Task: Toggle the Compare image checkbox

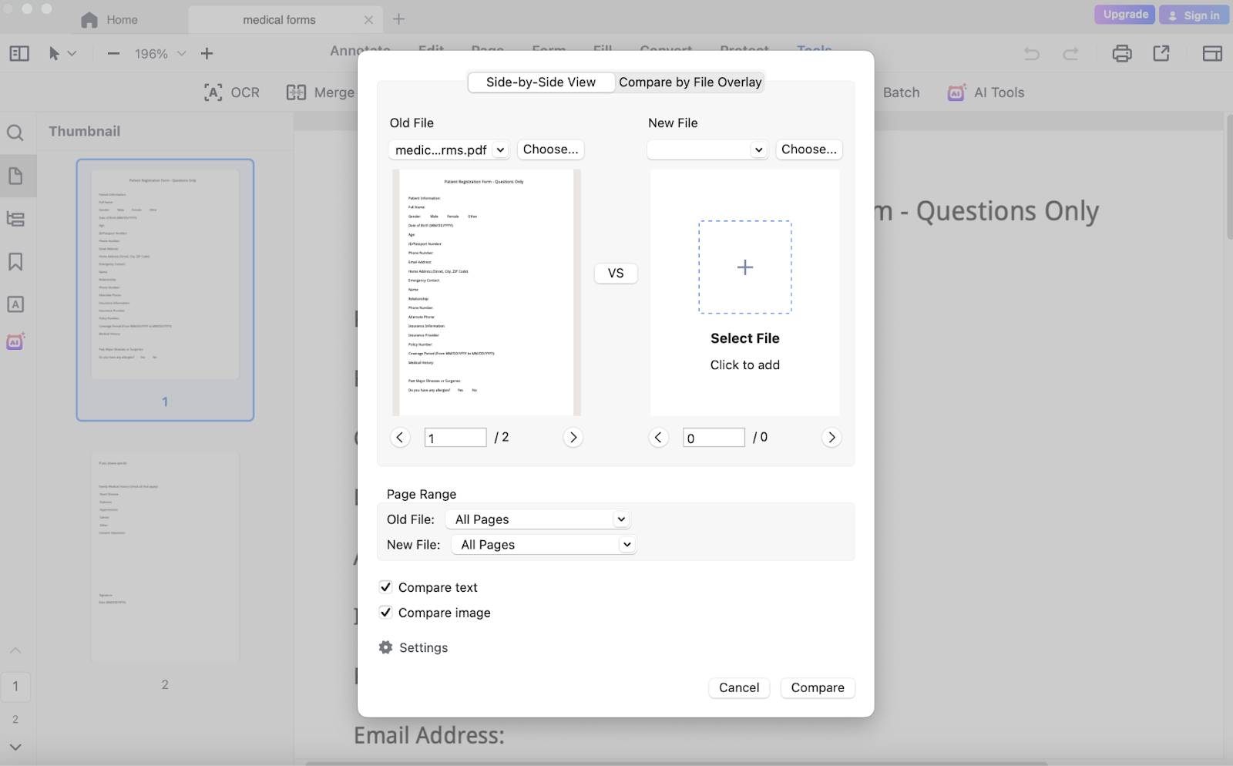Action: [x=385, y=613]
